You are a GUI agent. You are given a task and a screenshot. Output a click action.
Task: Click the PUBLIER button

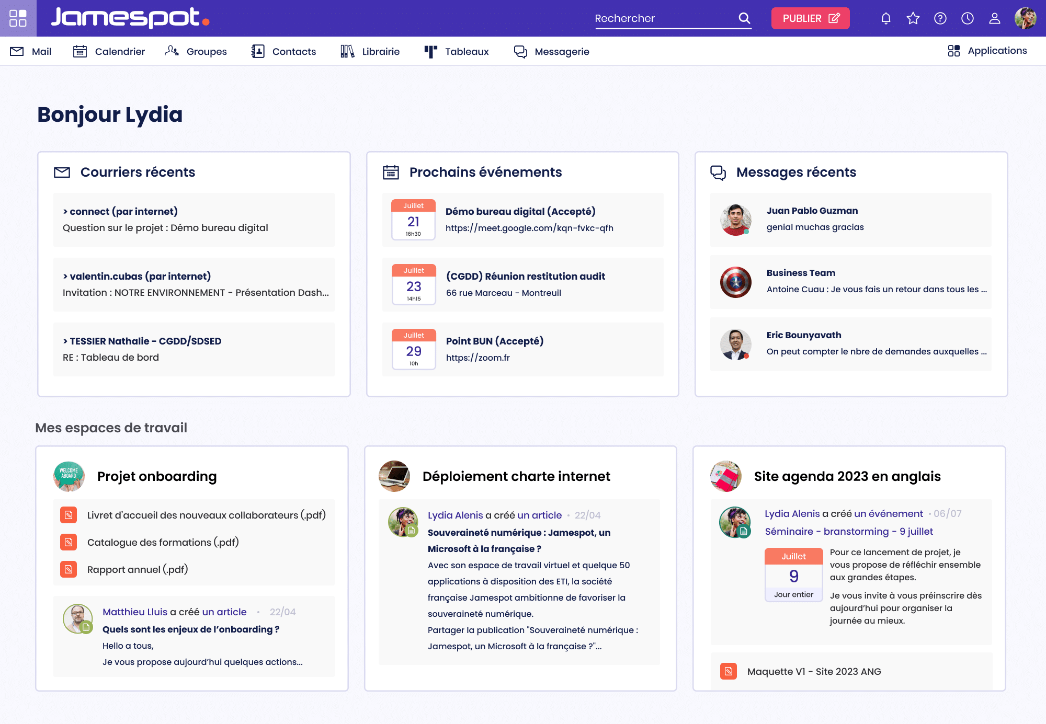811,18
